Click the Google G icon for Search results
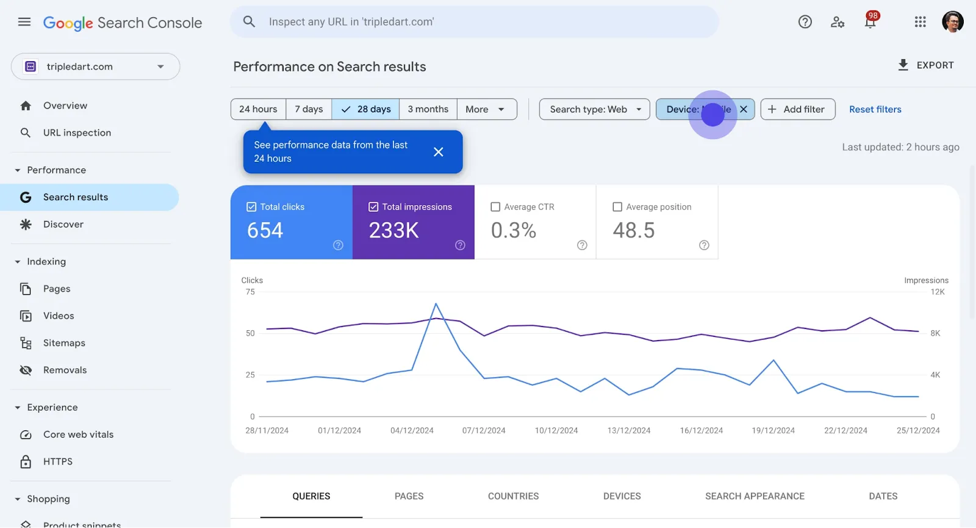This screenshot has width=976, height=528. 26,197
